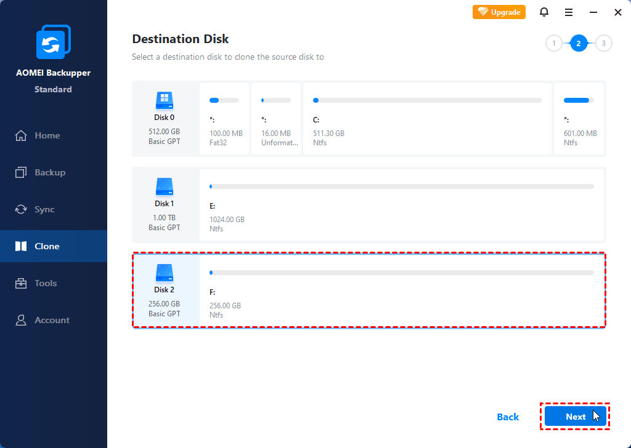Open the Clone menu label
The image size is (631, 448).
coord(47,246)
